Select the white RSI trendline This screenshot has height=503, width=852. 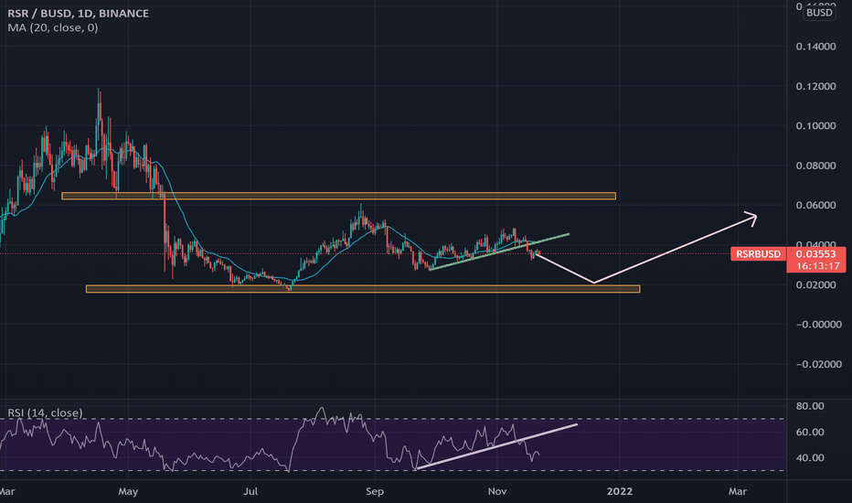[496, 446]
